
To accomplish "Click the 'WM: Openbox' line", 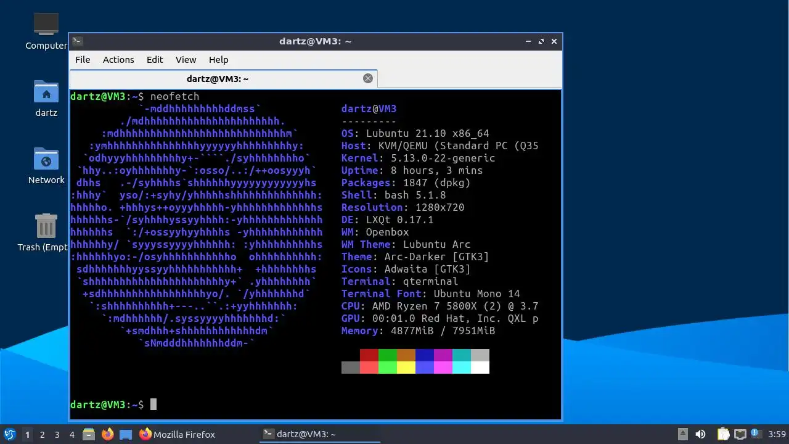I will 375,232.
